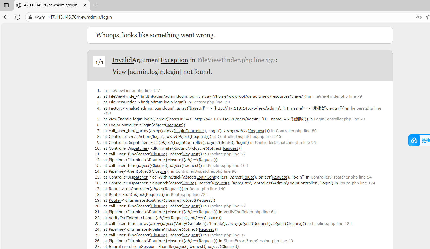
Task: Click 'Route.php line 174' text
Action: point(357,183)
